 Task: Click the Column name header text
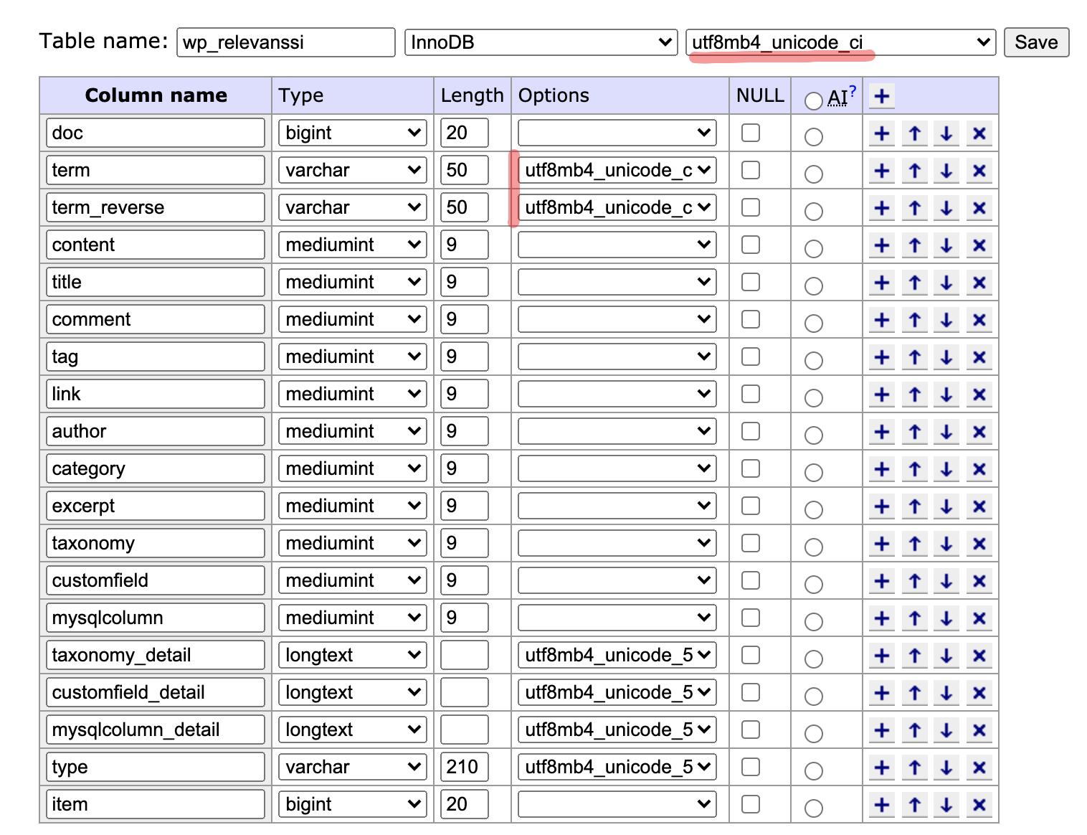point(156,95)
